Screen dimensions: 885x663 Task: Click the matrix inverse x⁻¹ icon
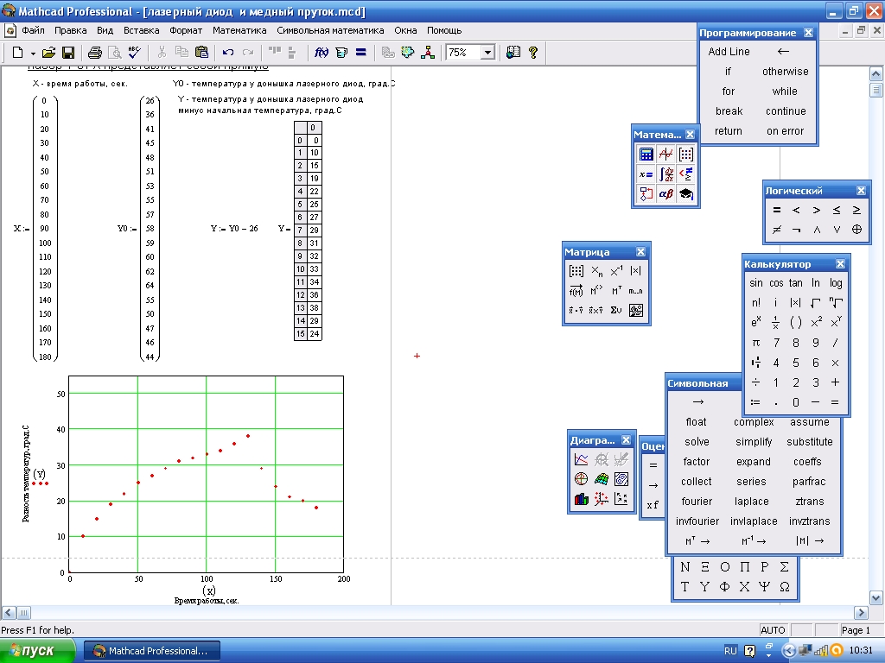pyautogui.click(x=616, y=271)
